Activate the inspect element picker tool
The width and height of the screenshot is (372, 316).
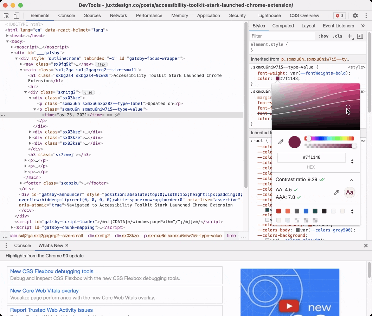tap(6, 16)
